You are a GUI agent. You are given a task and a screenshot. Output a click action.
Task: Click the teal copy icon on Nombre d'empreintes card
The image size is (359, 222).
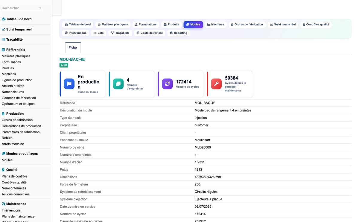point(118,84)
